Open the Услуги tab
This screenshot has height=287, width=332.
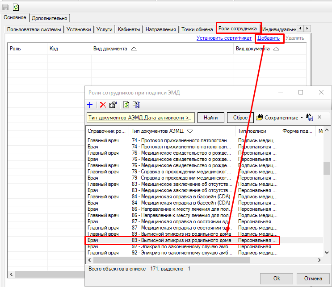click(x=105, y=29)
